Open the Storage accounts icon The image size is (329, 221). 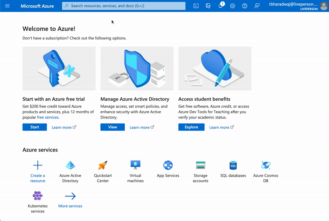coord(201,165)
